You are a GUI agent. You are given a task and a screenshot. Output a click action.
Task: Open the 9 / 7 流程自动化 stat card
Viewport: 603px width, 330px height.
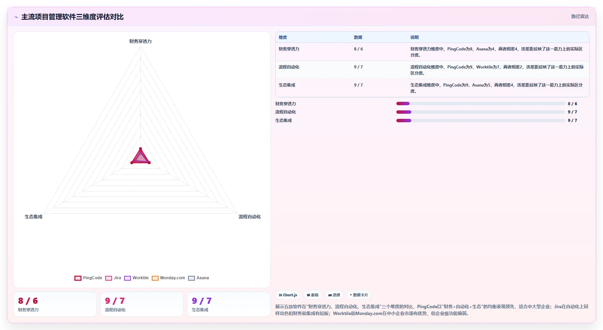coord(142,304)
